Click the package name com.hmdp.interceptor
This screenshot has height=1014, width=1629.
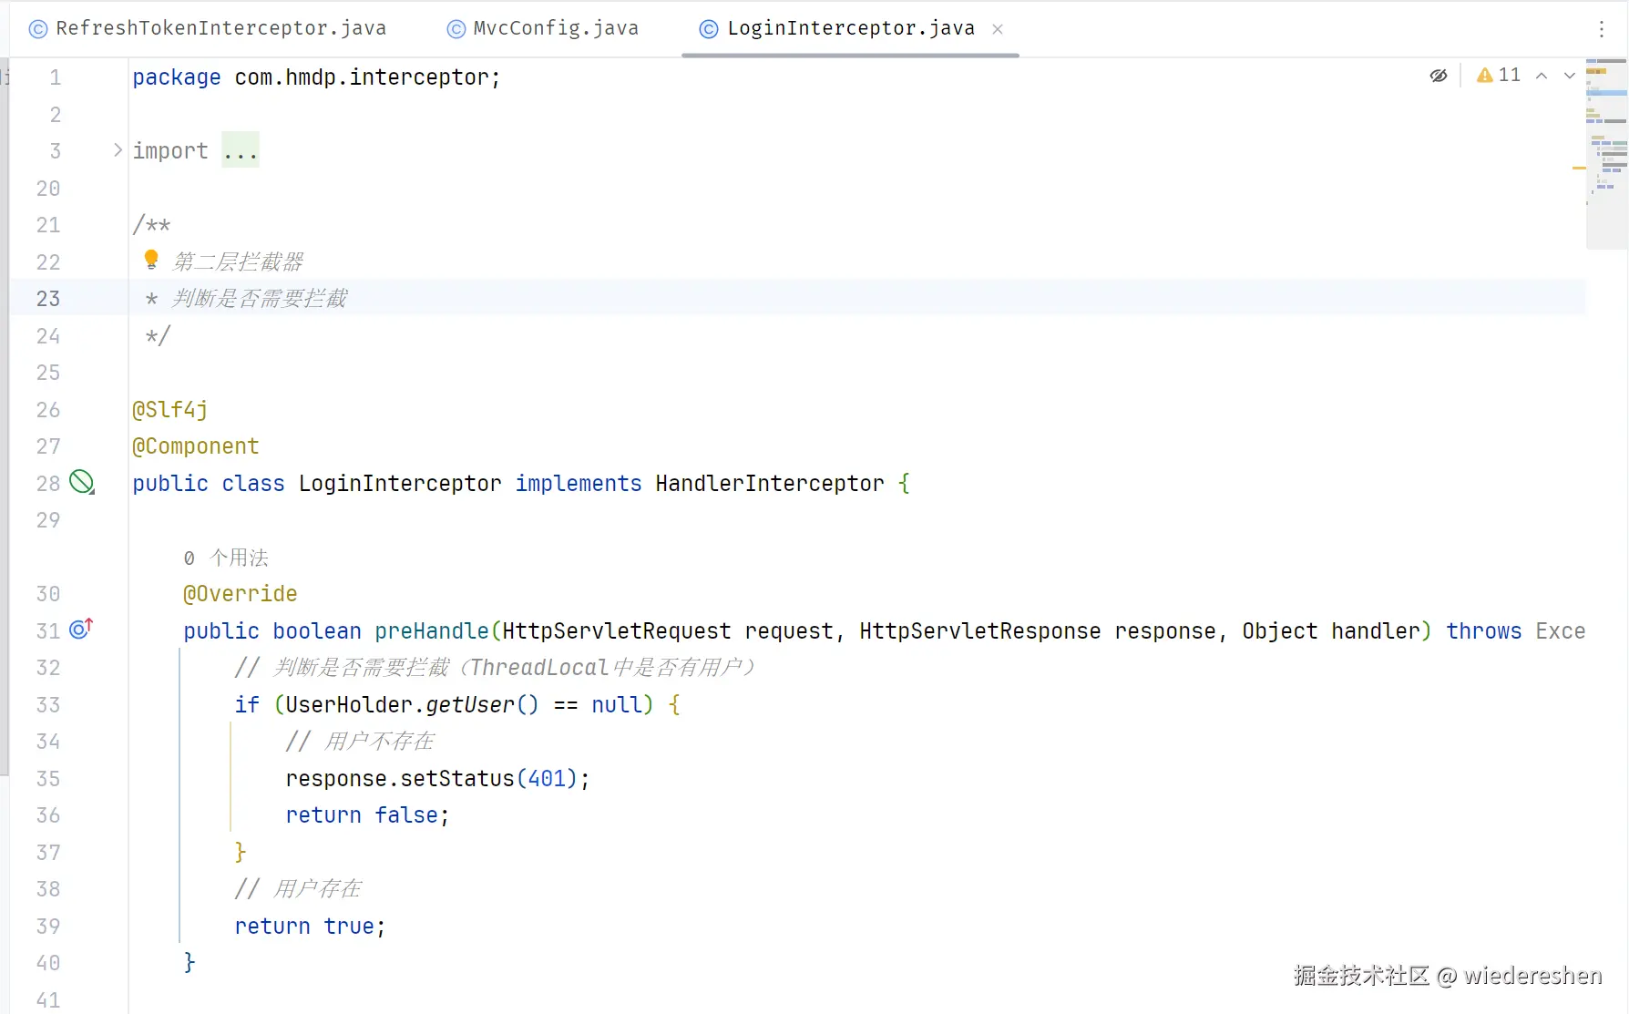362,77
